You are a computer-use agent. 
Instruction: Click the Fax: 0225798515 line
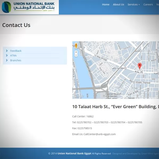(82, 128)
